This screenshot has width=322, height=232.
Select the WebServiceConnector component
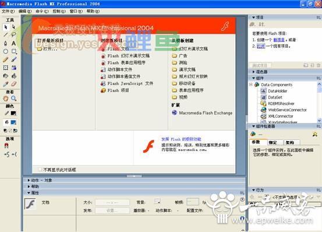pyautogui.click(x=284, y=110)
